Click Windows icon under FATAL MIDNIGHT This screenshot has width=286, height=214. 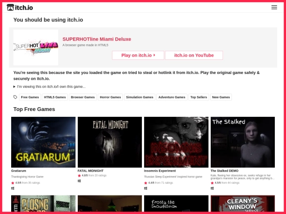(x=79, y=181)
